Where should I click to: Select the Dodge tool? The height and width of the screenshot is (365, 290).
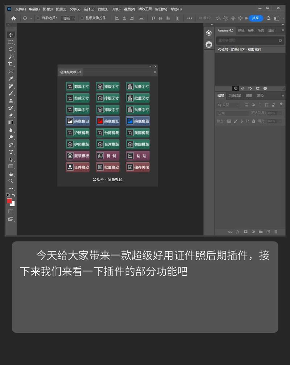pos(11,137)
